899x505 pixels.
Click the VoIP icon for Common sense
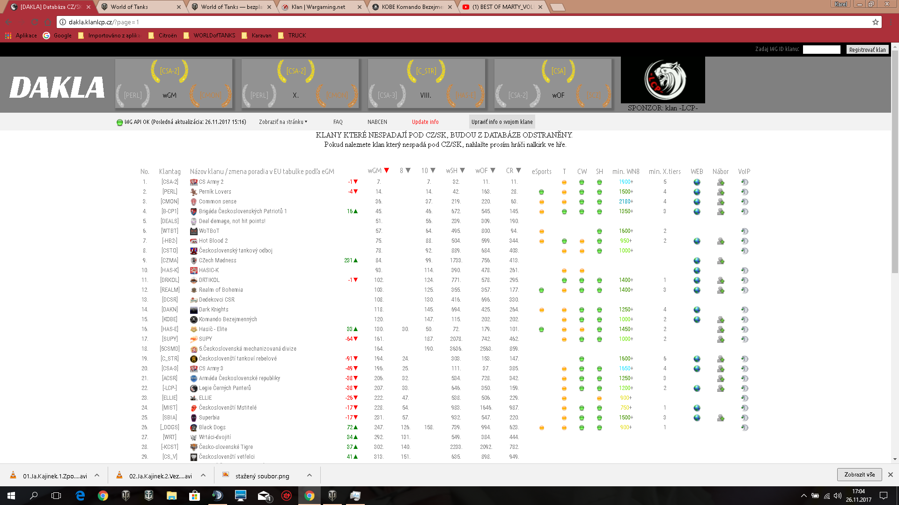[x=744, y=202]
